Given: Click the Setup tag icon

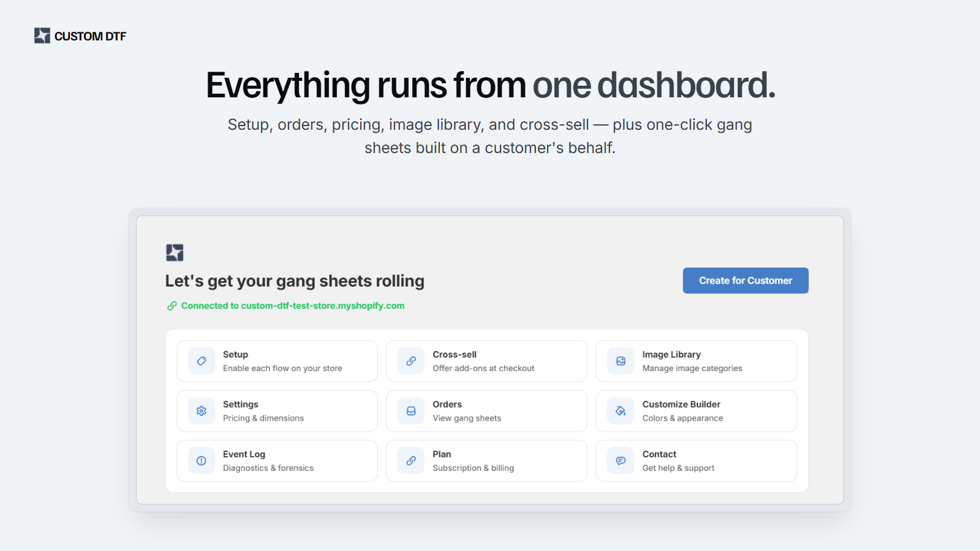Looking at the screenshot, I should (x=202, y=361).
